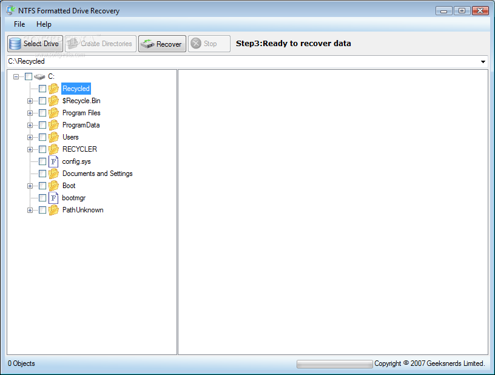The image size is (495, 375).
Task: Select the PathUnknown tree label
Action: click(82, 210)
